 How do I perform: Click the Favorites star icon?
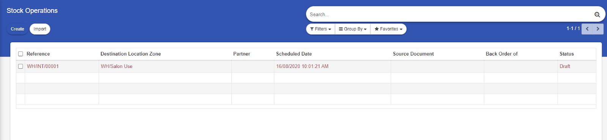pos(377,29)
